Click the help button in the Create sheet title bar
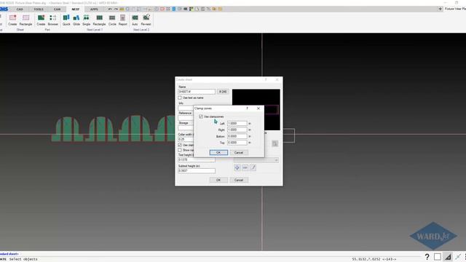Screen dimensions: 466x262 tap(266, 79)
